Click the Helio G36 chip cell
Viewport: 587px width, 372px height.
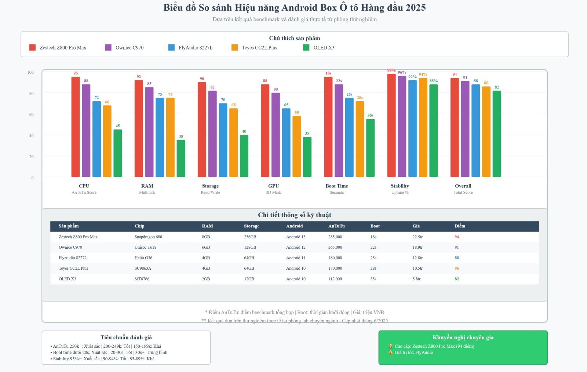pyautogui.click(x=143, y=258)
